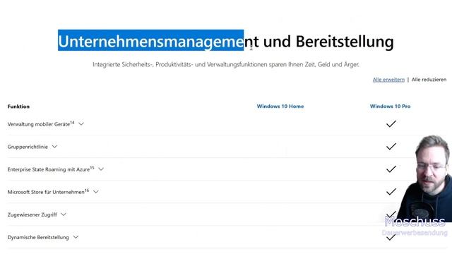Click Pro checkmark in Enterprise State Roaming row
The width and height of the screenshot is (452, 254).
click(x=391, y=169)
